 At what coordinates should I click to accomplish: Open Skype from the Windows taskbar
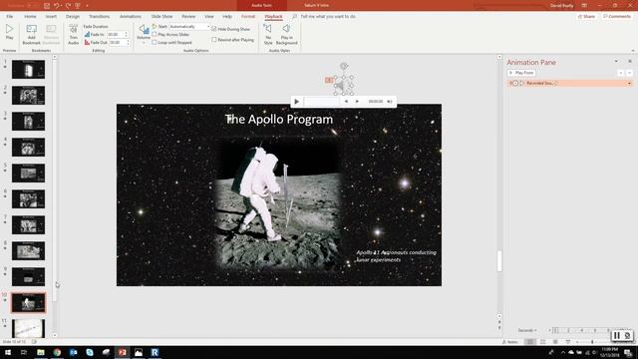(x=90, y=352)
